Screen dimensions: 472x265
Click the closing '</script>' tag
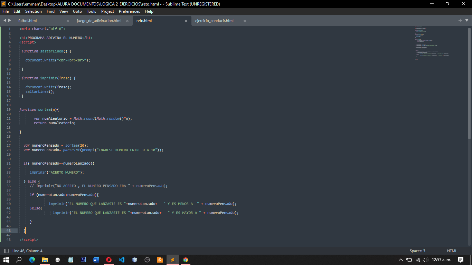29,239
